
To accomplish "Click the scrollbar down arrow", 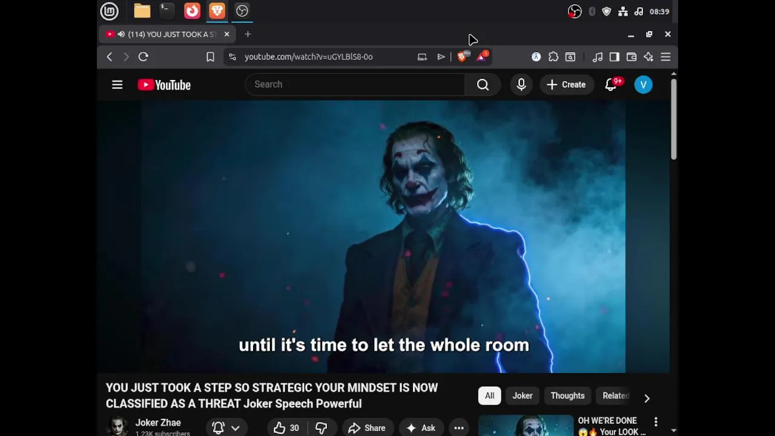I will tap(673, 431).
